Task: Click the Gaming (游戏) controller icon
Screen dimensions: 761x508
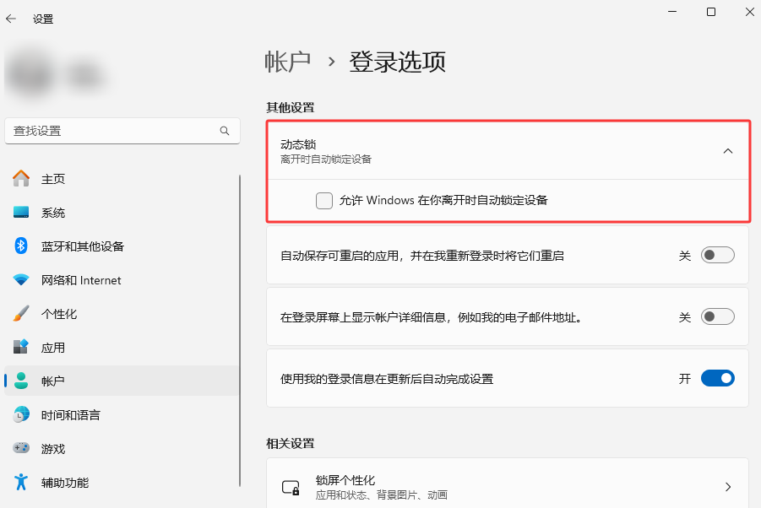Action: pos(21,449)
